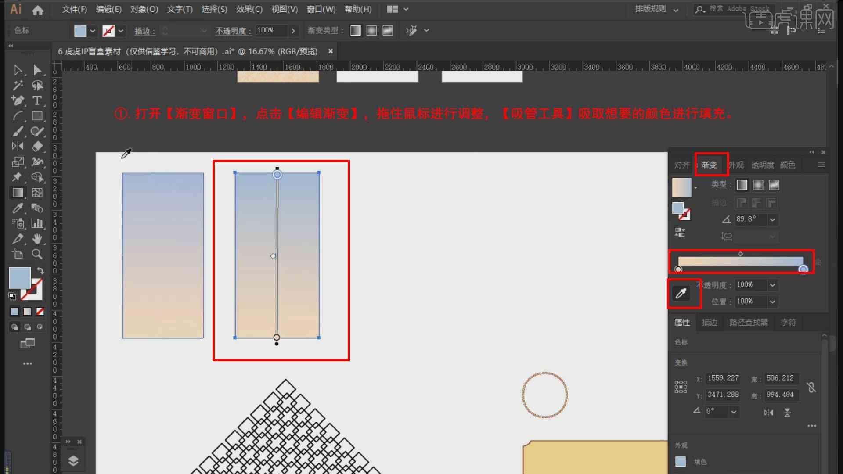Click the blue gradient stop on slider

803,269
